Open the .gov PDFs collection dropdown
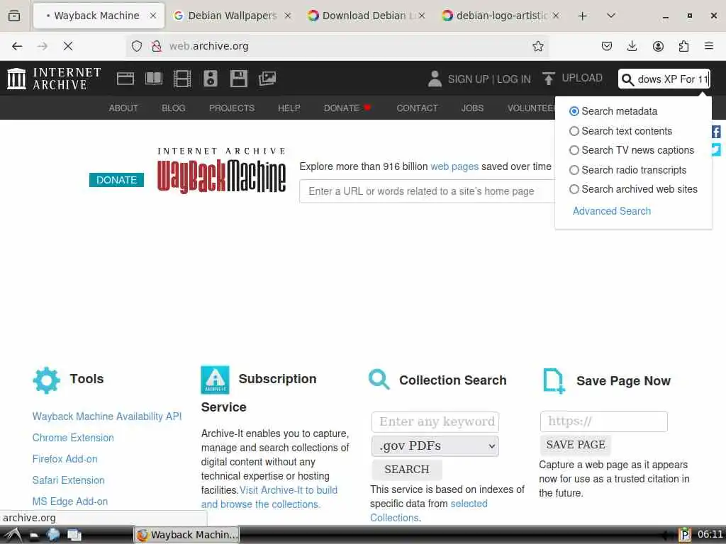Viewport: 726px width, 544px height. (x=435, y=446)
